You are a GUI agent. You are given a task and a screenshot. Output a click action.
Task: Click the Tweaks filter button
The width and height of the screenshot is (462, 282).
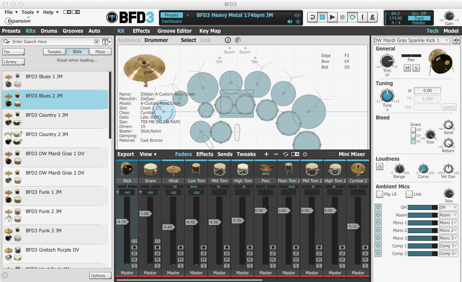click(54, 52)
